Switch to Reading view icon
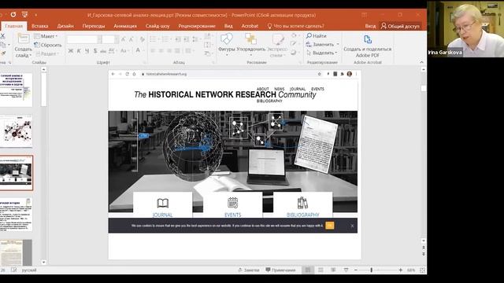 pos(333,270)
